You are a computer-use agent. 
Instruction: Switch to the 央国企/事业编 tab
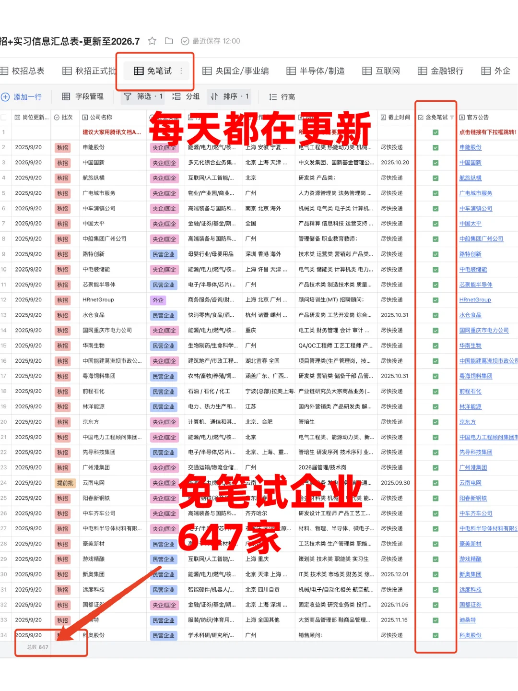tap(235, 71)
